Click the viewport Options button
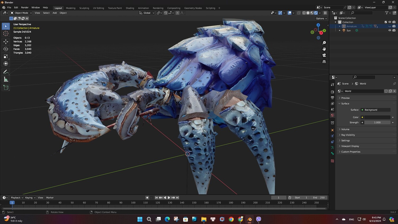 tap(321, 19)
